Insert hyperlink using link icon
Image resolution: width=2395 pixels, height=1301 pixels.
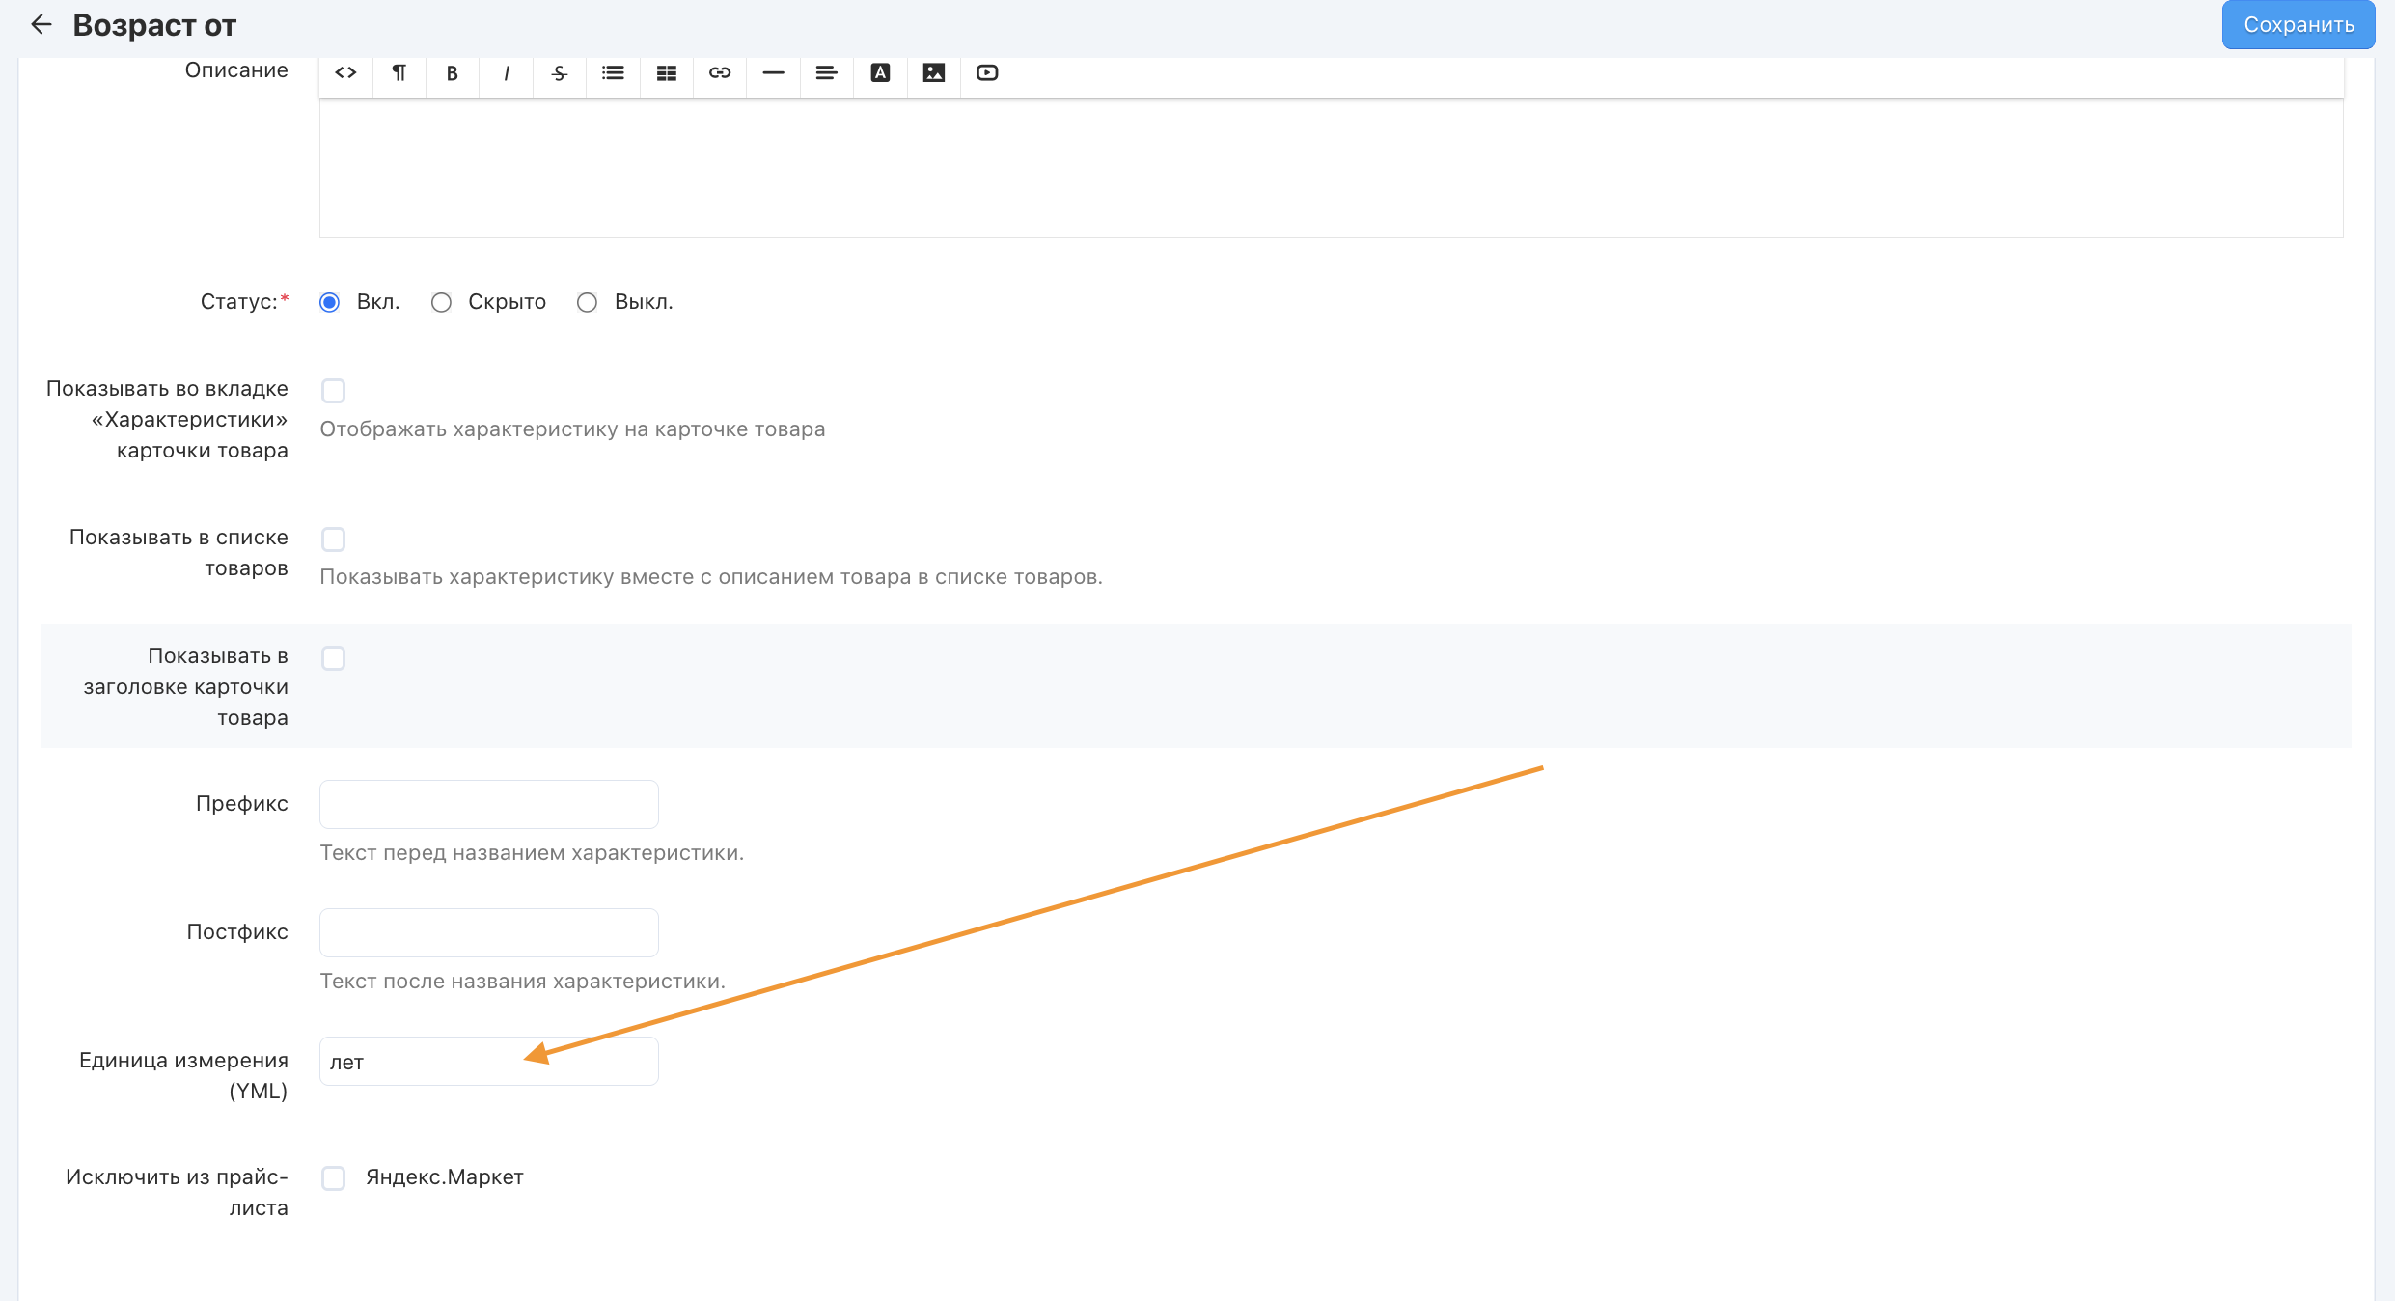pos(720,73)
